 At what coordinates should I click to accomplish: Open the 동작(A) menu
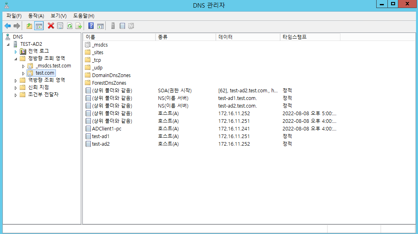click(36, 16)
